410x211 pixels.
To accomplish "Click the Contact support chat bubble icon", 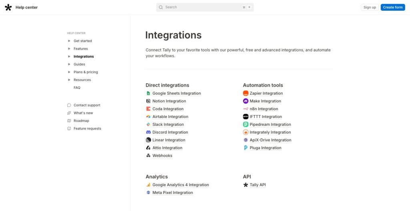I will tap(69, 105).
